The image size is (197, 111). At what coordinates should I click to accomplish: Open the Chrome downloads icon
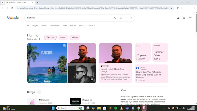pos(185,8)
